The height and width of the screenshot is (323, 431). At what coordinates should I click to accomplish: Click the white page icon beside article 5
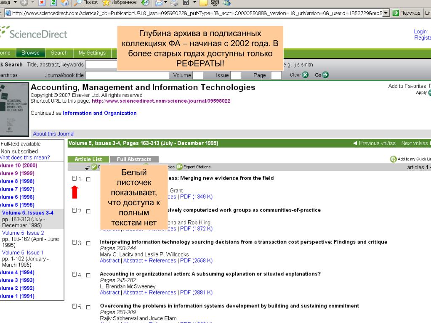[x=74, y=306]
